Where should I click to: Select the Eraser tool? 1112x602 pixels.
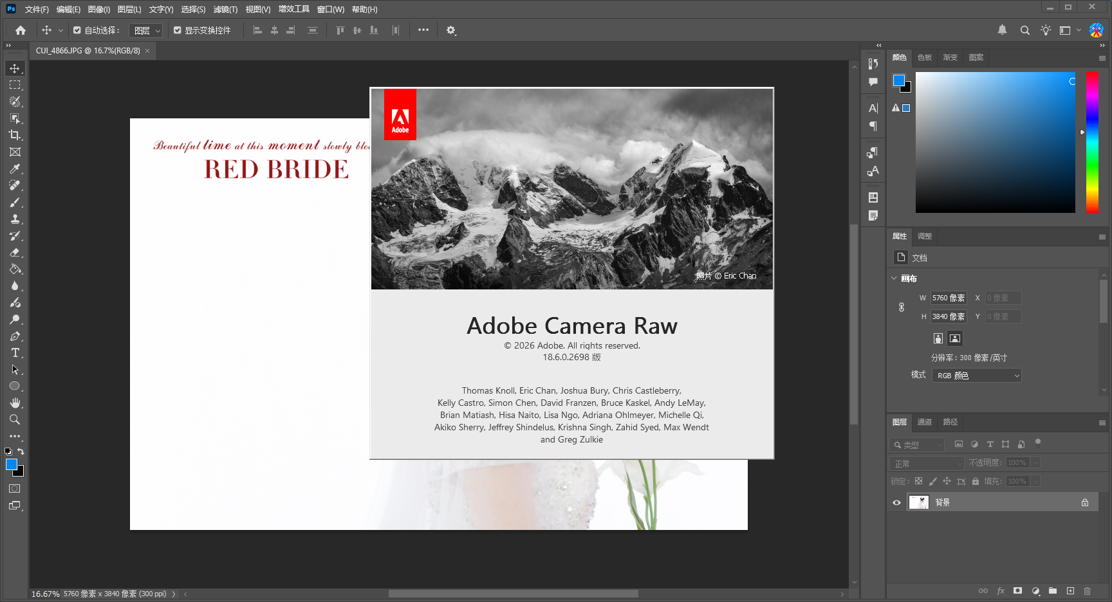15,252
